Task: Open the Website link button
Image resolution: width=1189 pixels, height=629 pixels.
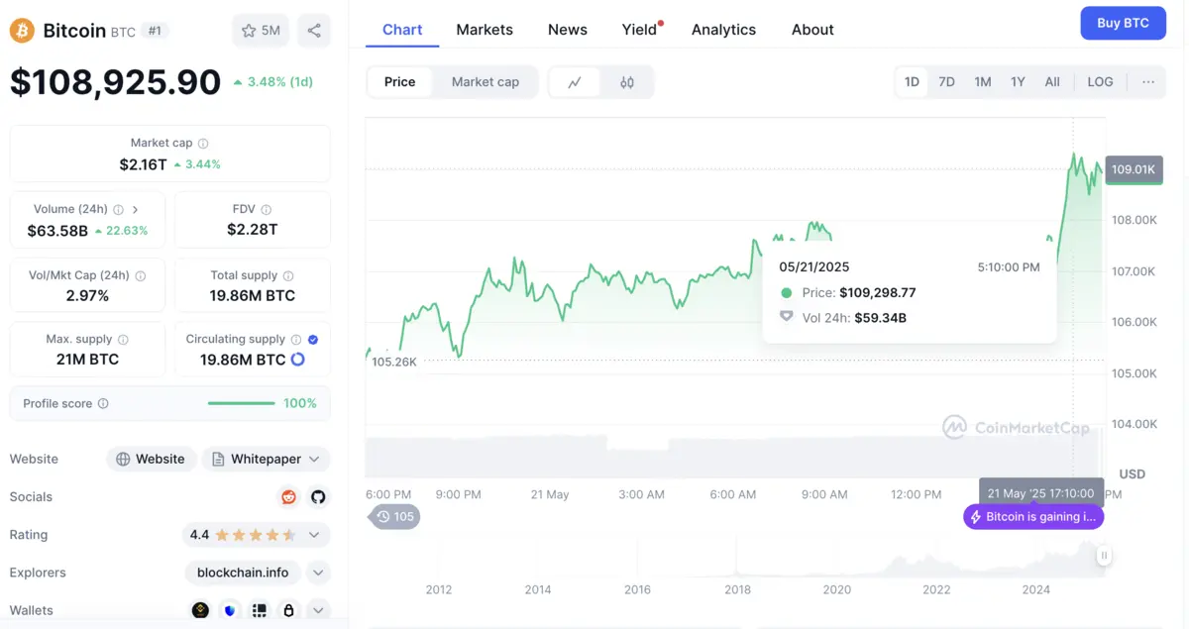Action: point(151,460)
